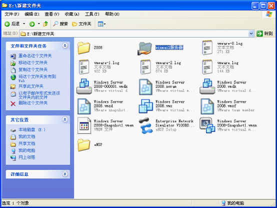Click Copy this folder link
This screenshot has height=208, width=277.
[33, 69]
